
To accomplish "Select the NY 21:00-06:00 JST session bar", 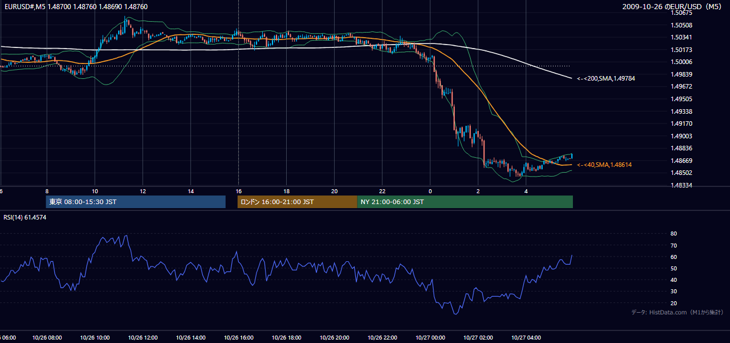I will [x=465, y=202].
